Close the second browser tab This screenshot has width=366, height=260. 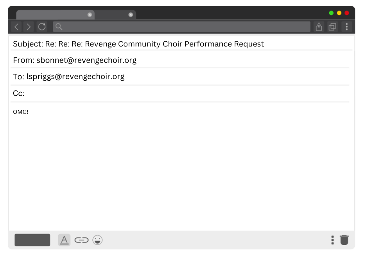click(x=131, y=15)
